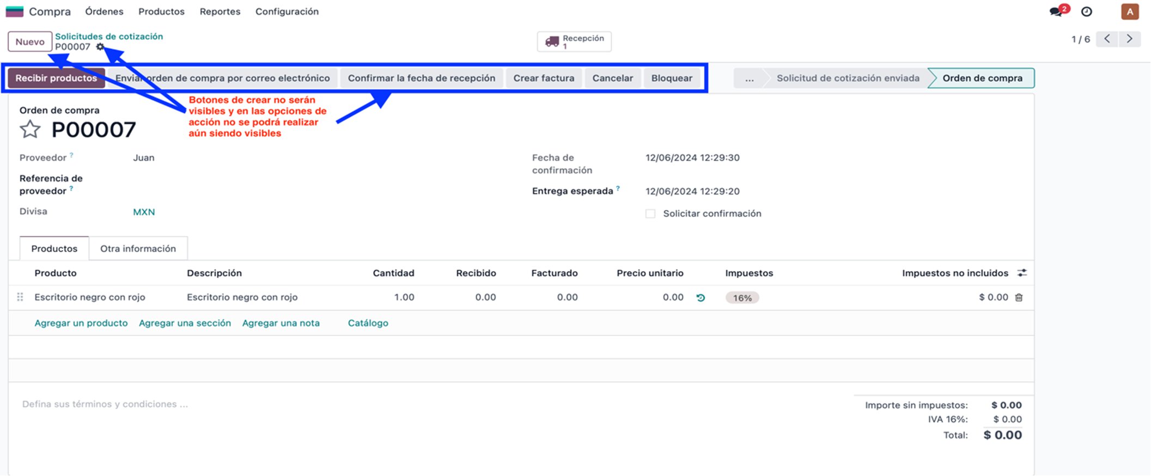The image size is (1151, 476).
Task: Go to previous record arrow
Action: point(1107,39)
